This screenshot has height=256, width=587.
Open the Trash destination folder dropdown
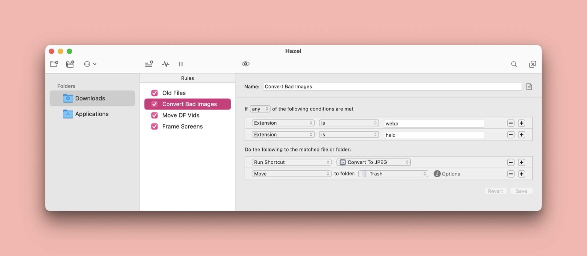tap(393, 174)
